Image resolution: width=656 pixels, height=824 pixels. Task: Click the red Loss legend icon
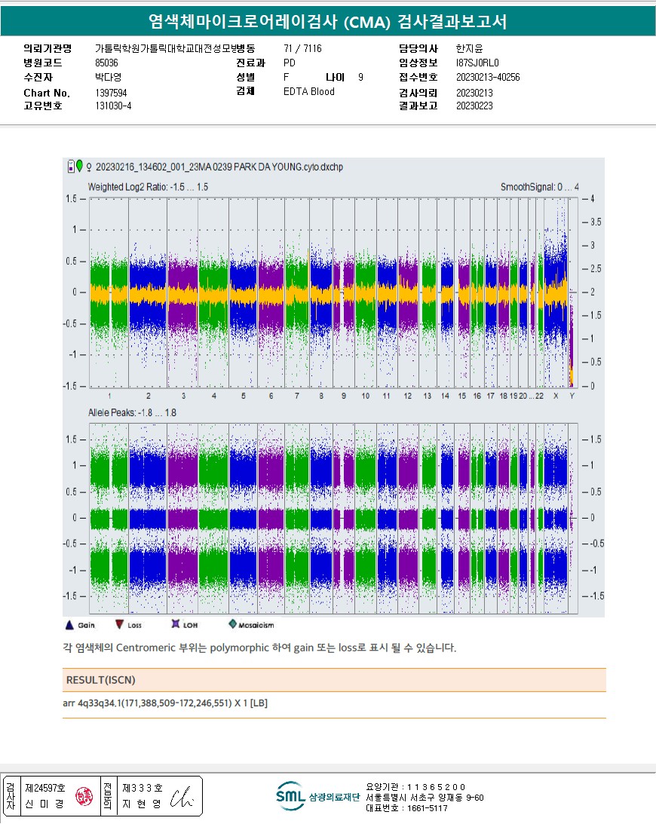click(119, 624)
